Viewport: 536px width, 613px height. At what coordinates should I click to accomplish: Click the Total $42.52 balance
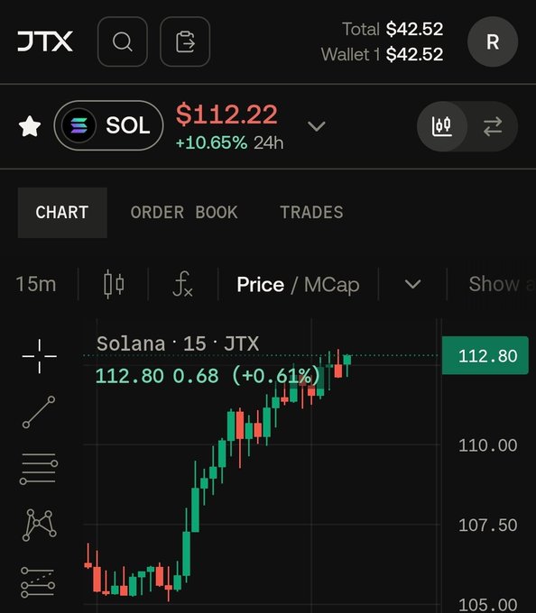coord(393,29)
